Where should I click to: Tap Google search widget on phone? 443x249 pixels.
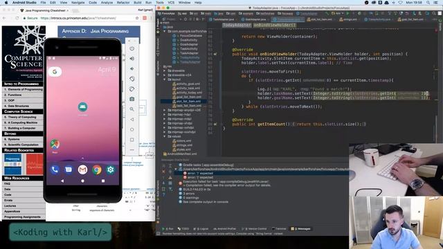click(55, 72)
